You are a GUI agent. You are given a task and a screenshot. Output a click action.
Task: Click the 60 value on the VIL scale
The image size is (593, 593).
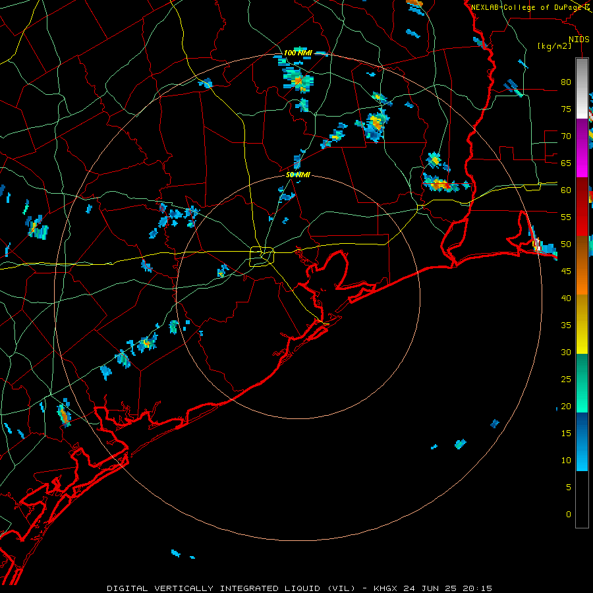pos(566,190)
